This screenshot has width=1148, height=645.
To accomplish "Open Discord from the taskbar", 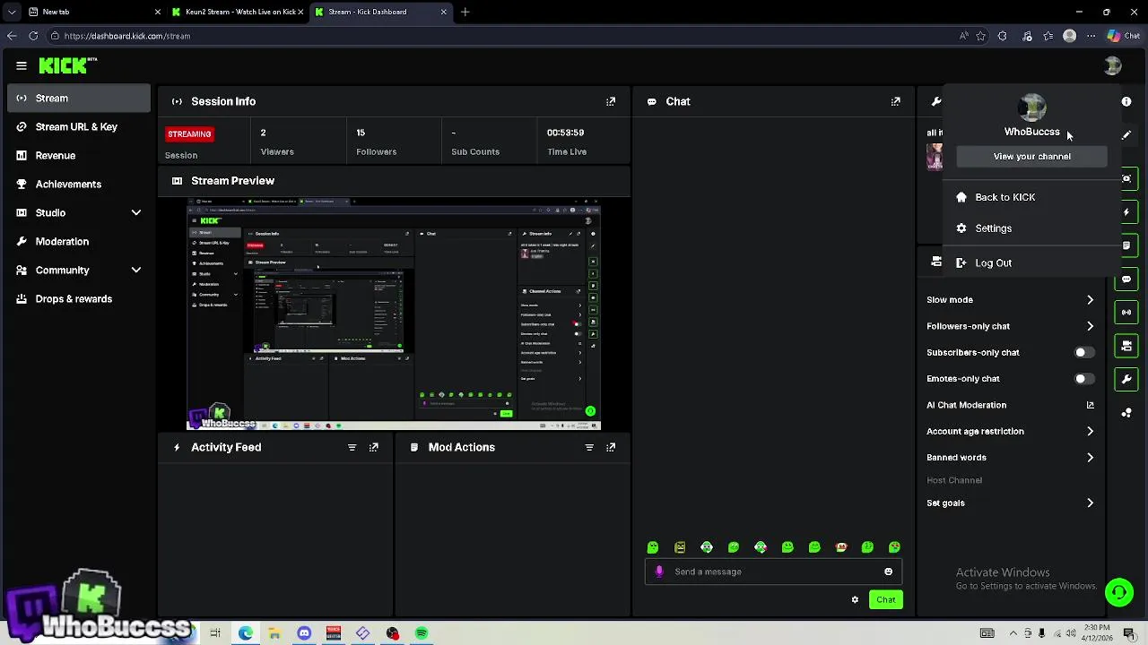I will click(x=304, y=633).
